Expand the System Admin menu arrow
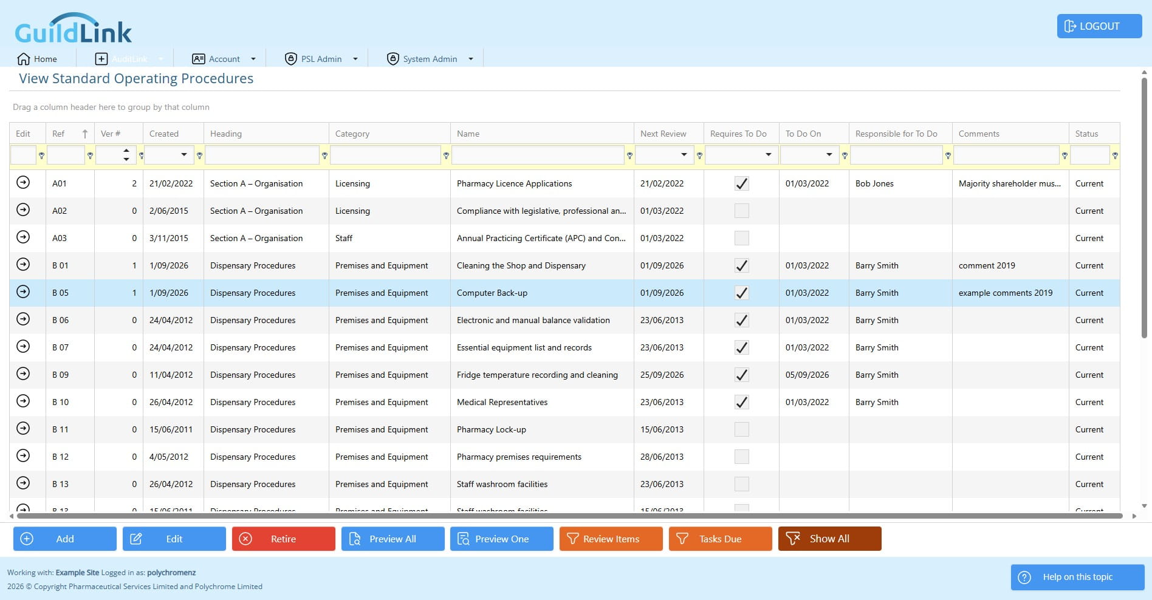Screen dimensions: 1152x600 click(x=471, y=59)
